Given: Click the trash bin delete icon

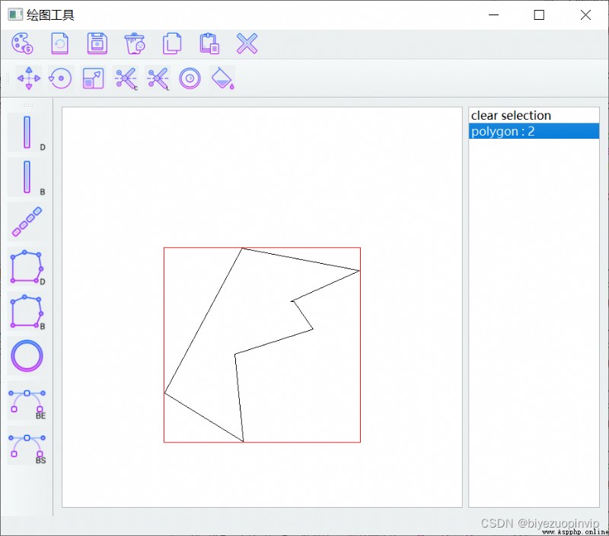Looking at the screenshot, I should 135,43.
